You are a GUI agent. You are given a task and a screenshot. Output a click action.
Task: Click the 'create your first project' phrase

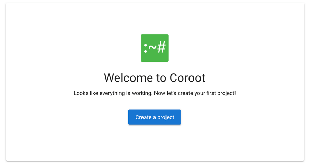[206, 93]
